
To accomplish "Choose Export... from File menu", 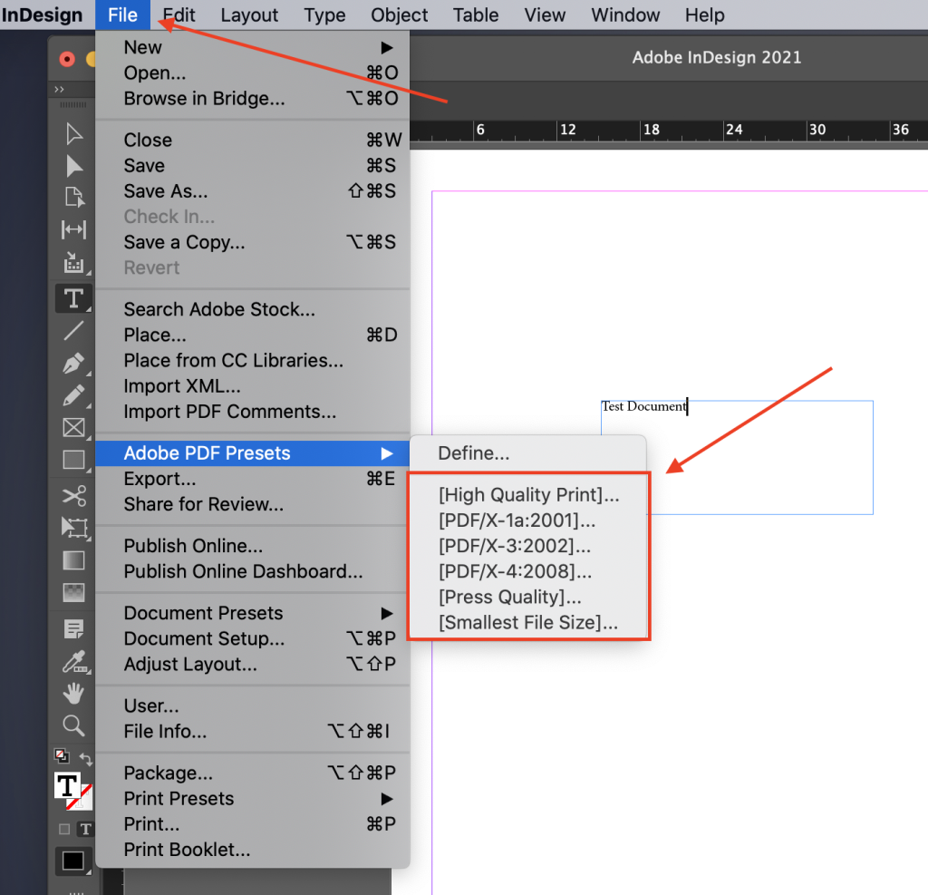I will click(253, 479).
